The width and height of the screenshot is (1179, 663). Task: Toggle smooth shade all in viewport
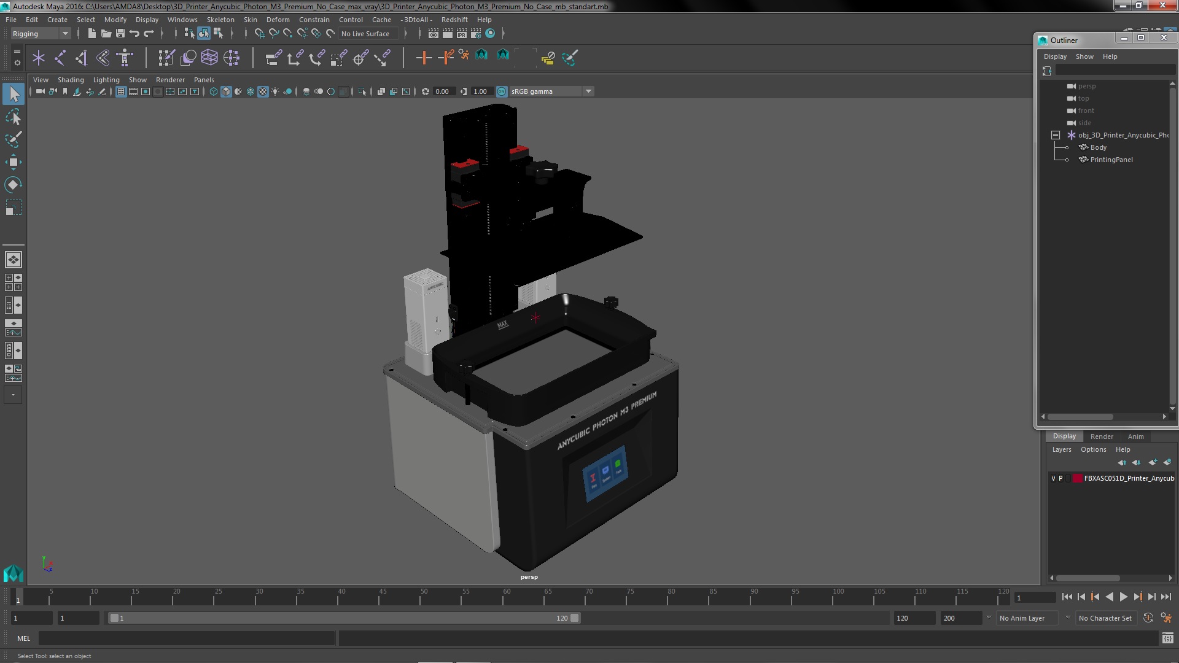[226, 91]
